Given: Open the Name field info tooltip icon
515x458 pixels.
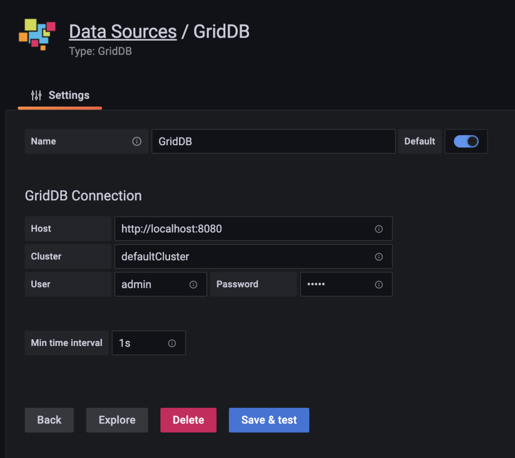Looking at the screenshot, I should click(136, 141).
